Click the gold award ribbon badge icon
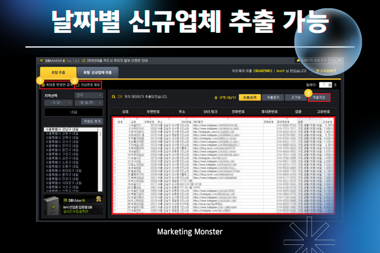This screenshot has height=253, width=380. pyautogui.click(x=98, y=199)
